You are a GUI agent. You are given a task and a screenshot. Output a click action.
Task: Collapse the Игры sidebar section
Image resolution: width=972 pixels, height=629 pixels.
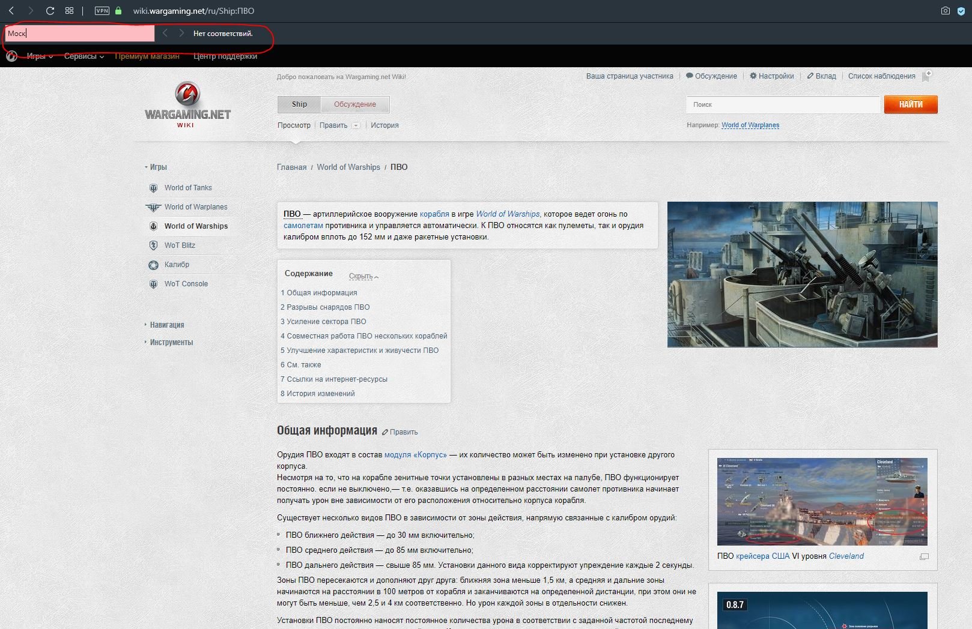point(156,167)
